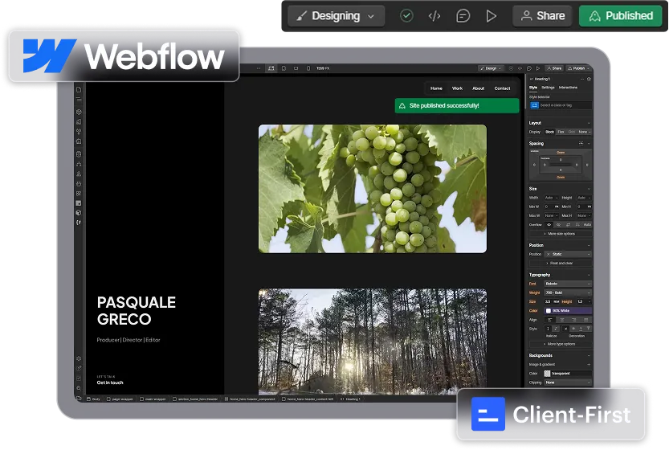Screen dimensions: 669x450
Task: Click the preview play icon left of Share
Action: click(491, 16)
